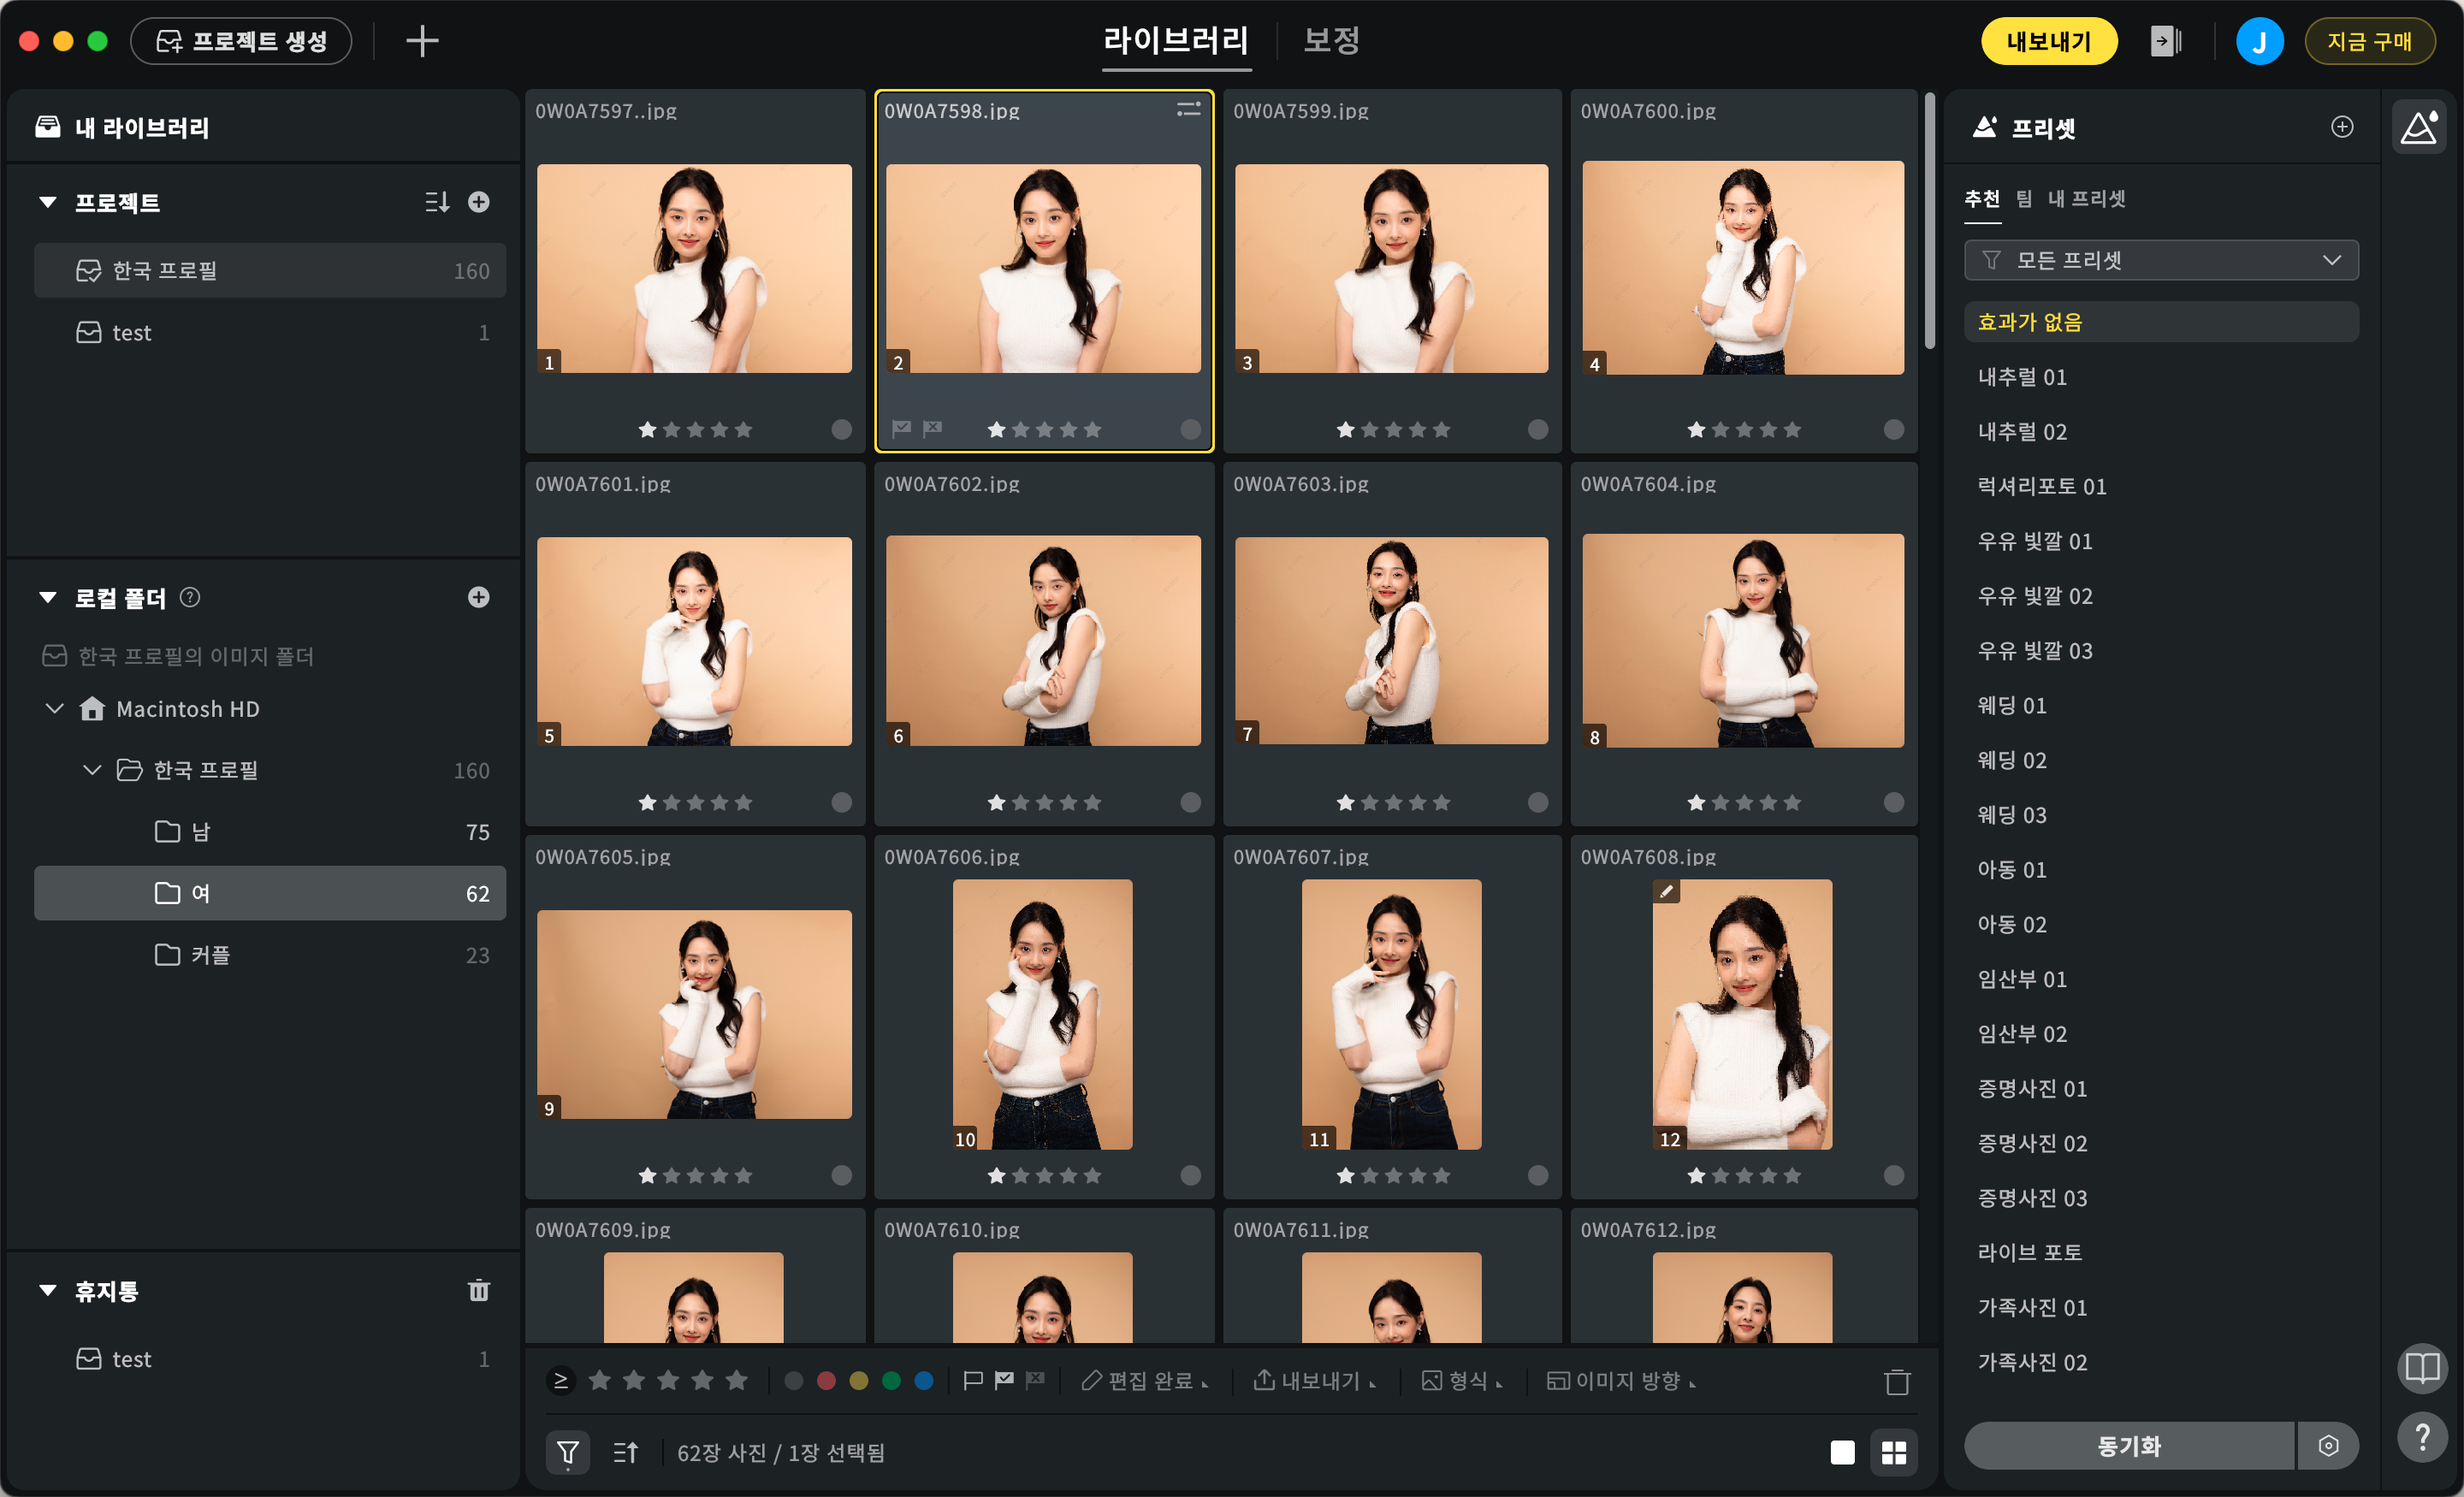The image size is (2464, 1497).
Task: Delete selected photo with the toolbar trash icon
Action: pos(1897,1381)
